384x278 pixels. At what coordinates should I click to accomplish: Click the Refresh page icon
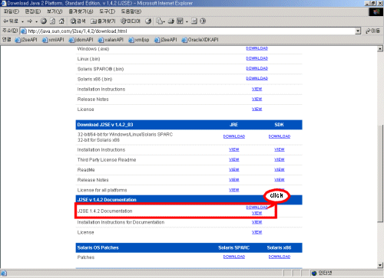[x=52, y=21]
